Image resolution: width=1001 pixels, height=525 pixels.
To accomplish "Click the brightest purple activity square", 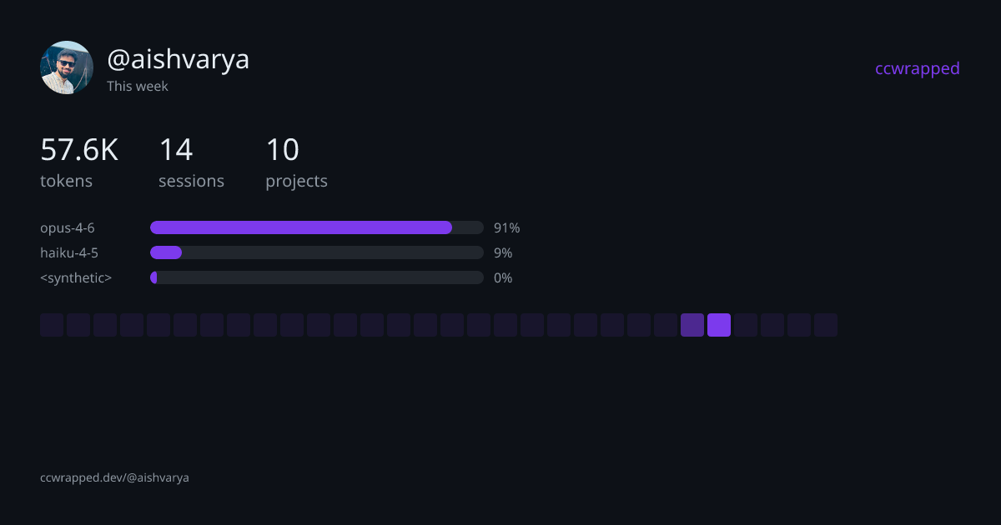I will pos(719,325).
